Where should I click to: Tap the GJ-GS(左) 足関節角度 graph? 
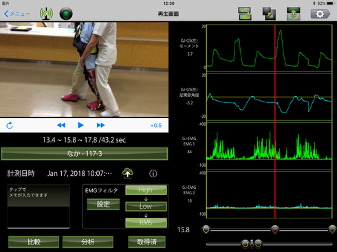click(x=269, y=97)
